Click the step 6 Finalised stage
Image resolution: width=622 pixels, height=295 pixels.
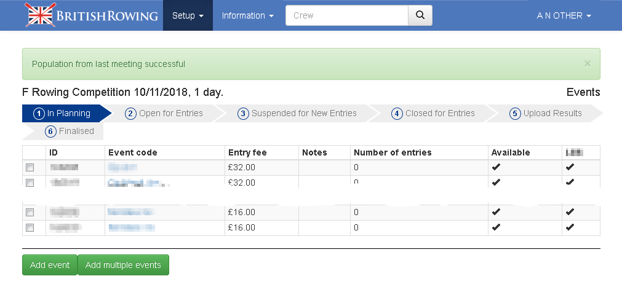[x=70, y=131]
